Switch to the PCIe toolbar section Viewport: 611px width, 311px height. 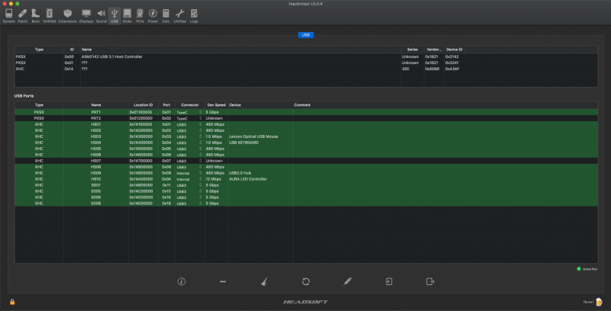point(140,15)
